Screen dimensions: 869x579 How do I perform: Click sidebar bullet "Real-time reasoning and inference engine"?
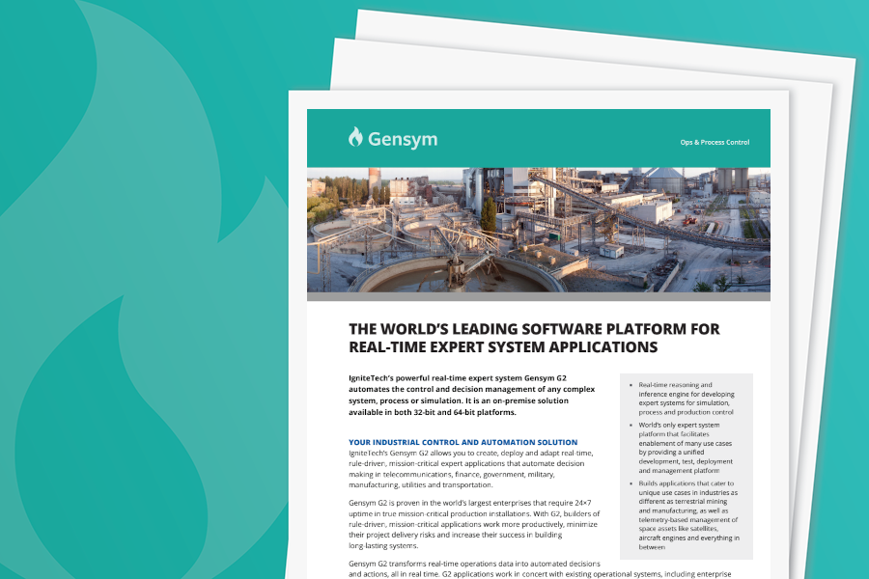tap(687, 399)
